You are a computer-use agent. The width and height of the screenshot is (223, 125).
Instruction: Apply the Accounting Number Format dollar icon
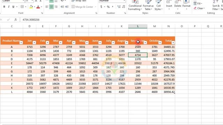101,7
